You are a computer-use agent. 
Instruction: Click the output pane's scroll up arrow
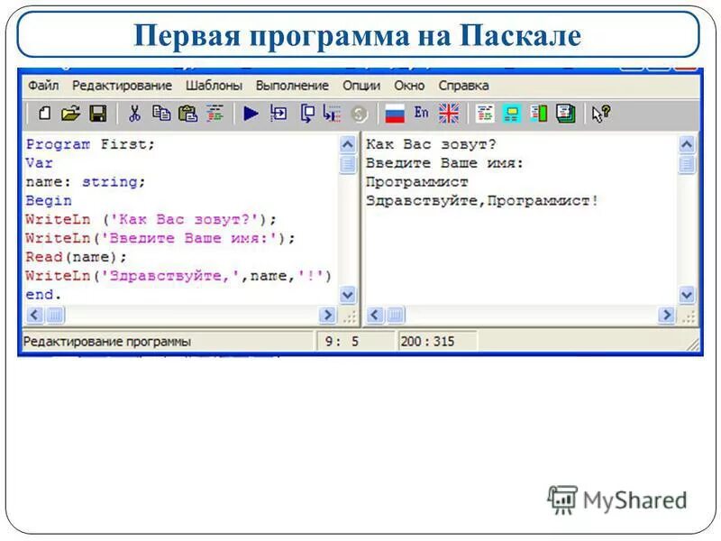687,145
